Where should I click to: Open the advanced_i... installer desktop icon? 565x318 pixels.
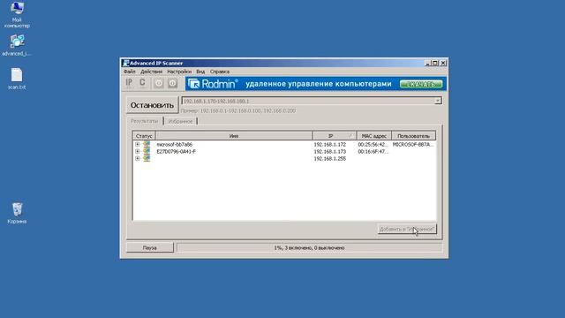tap(17, 45)
